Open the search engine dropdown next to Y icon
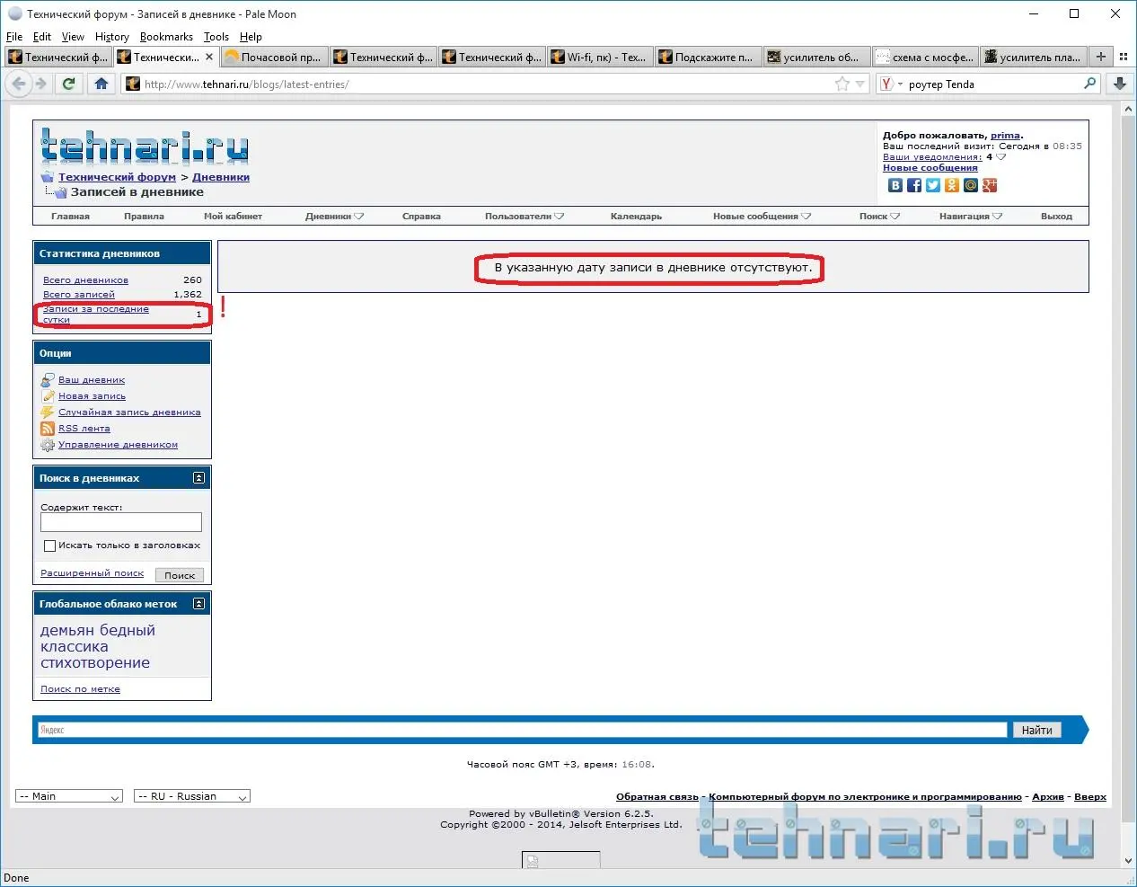Screen dimensions: 1137x887 click(901, 84)
